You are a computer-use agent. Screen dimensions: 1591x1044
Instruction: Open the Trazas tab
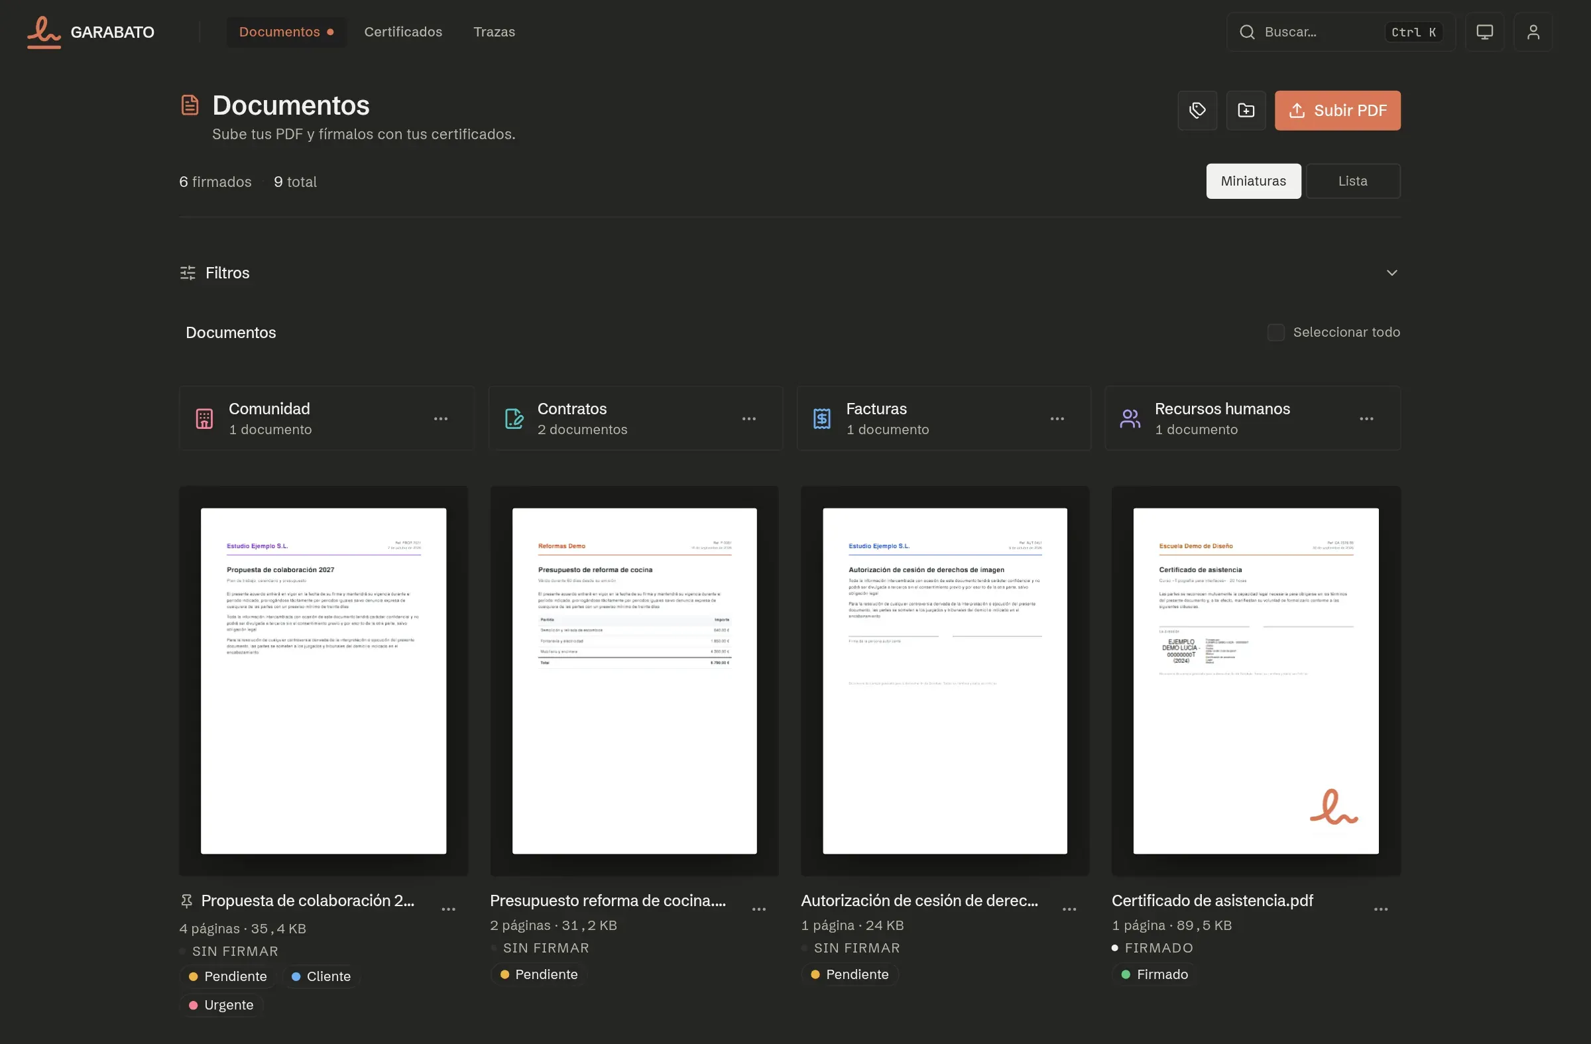pyautogui.click(x=494, y=32)
